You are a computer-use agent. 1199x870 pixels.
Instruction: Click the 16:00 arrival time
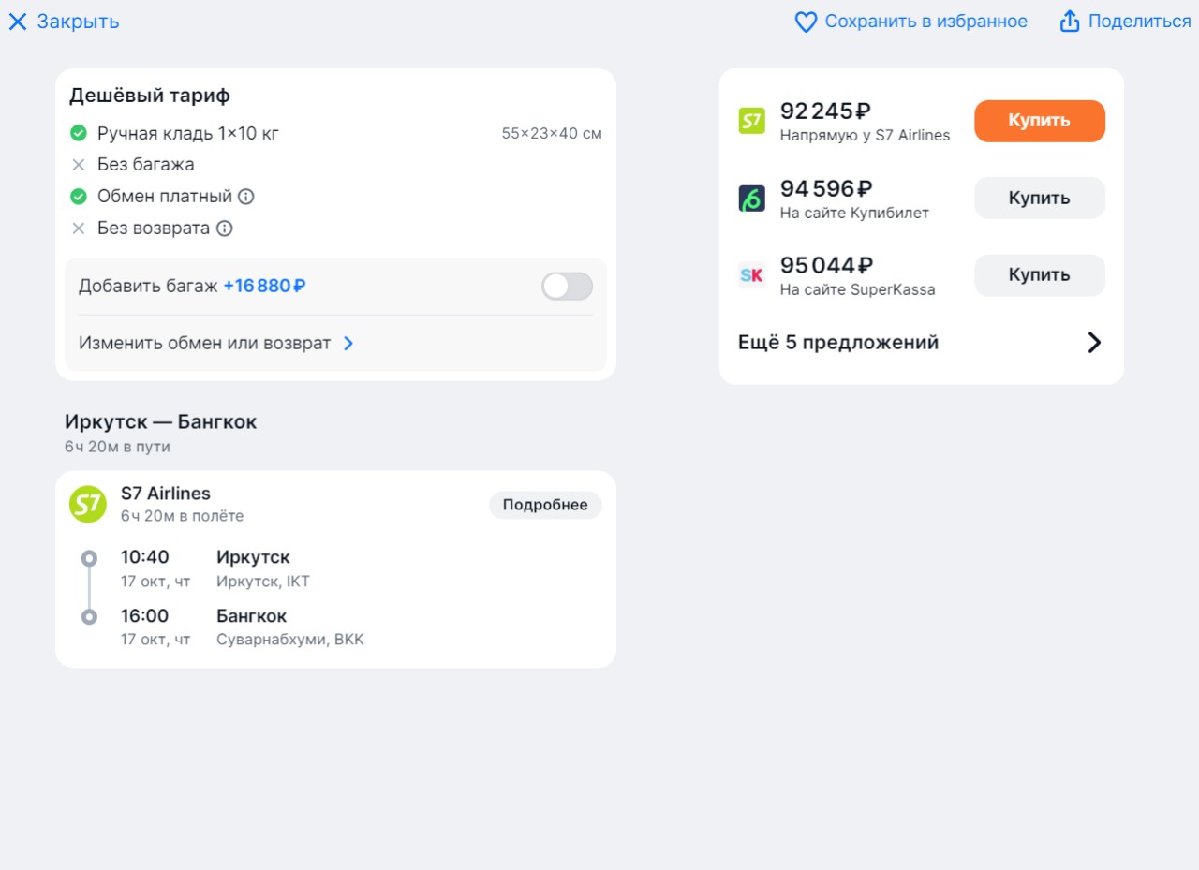[x=145, y=616]
